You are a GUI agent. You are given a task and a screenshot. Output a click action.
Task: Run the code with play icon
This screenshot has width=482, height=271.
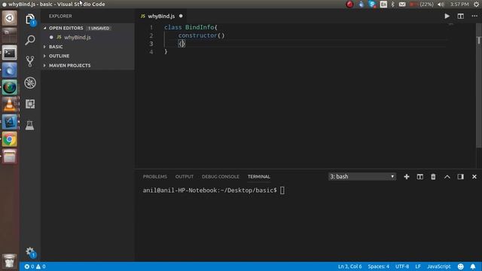pos(447,16)
